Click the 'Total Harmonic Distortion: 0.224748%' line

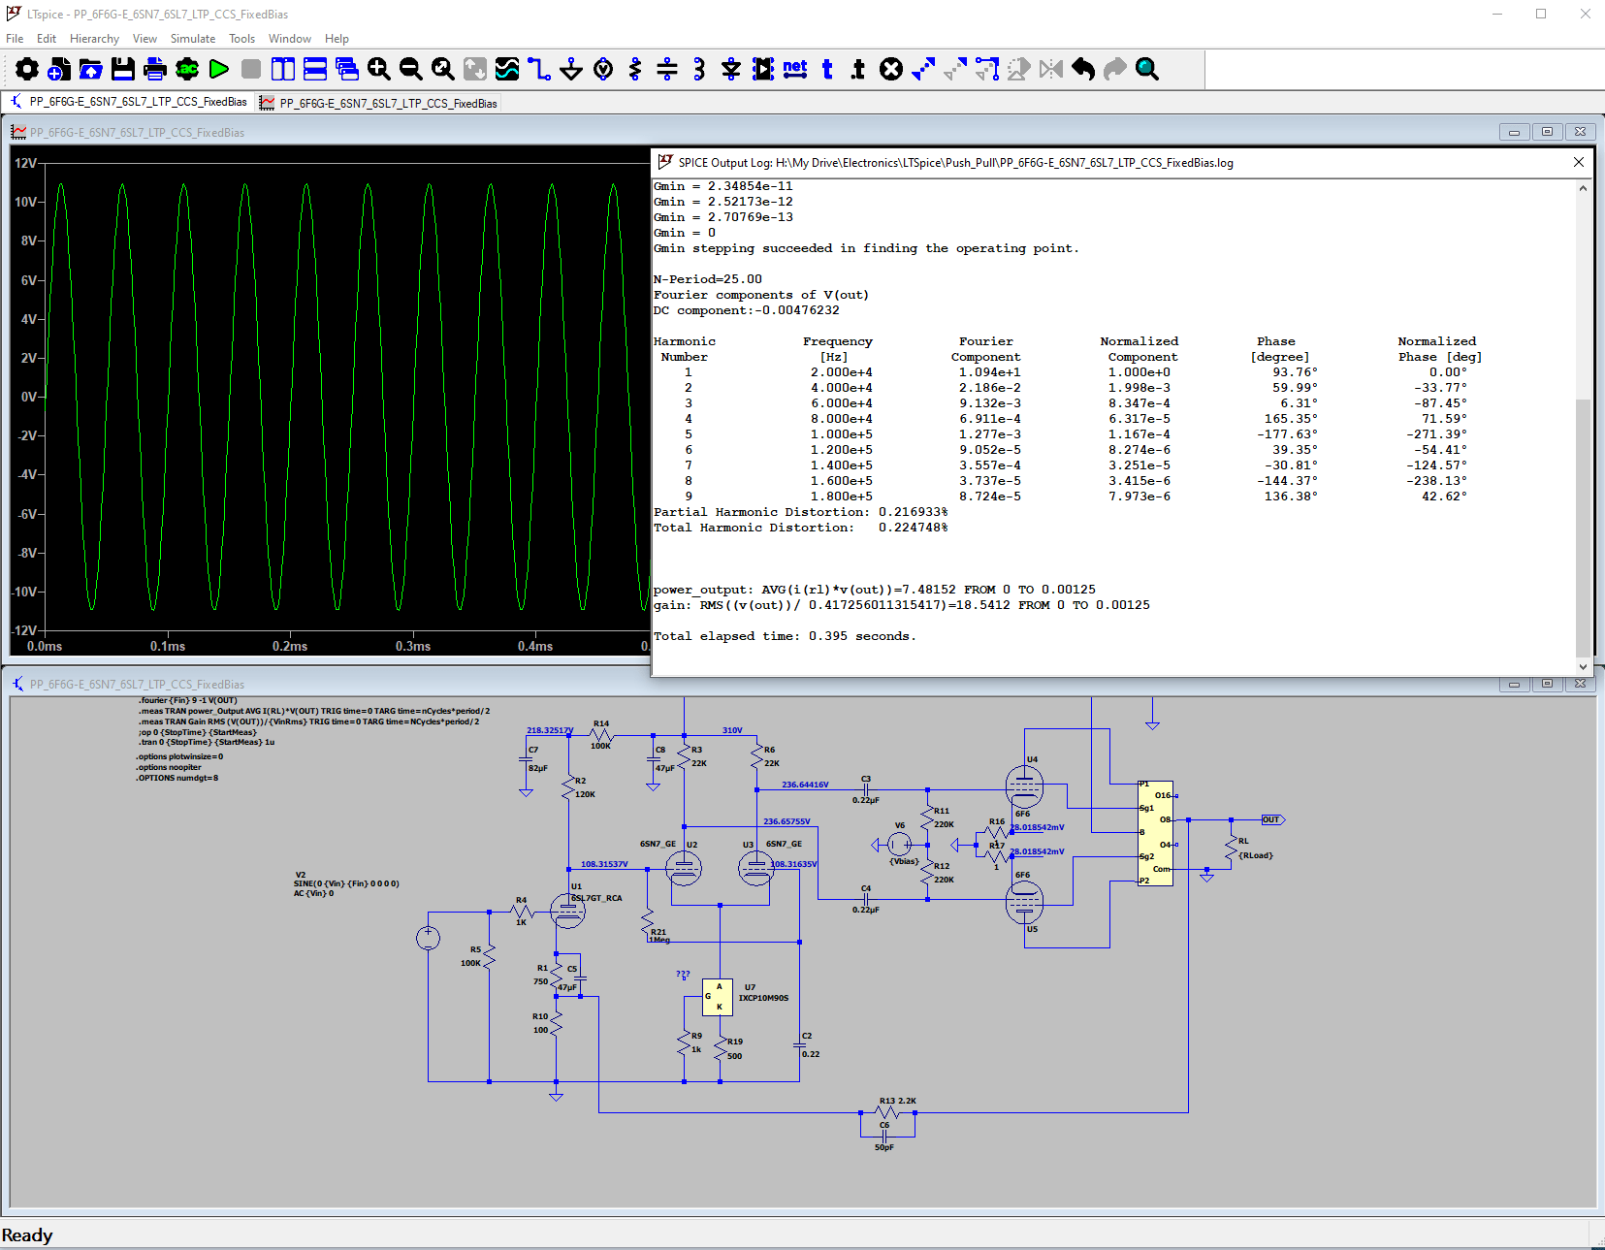(801, 528)
